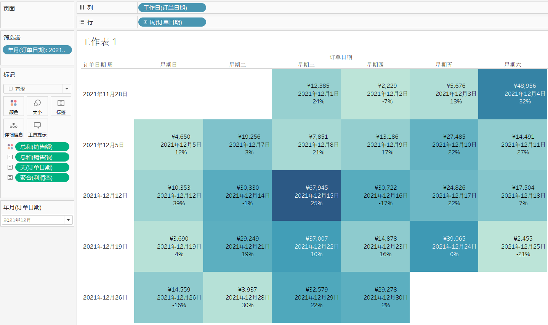The width and height of the screenshot is (548, 325).
Task: Open the Size marks card button
Action: tap(37, 106)
